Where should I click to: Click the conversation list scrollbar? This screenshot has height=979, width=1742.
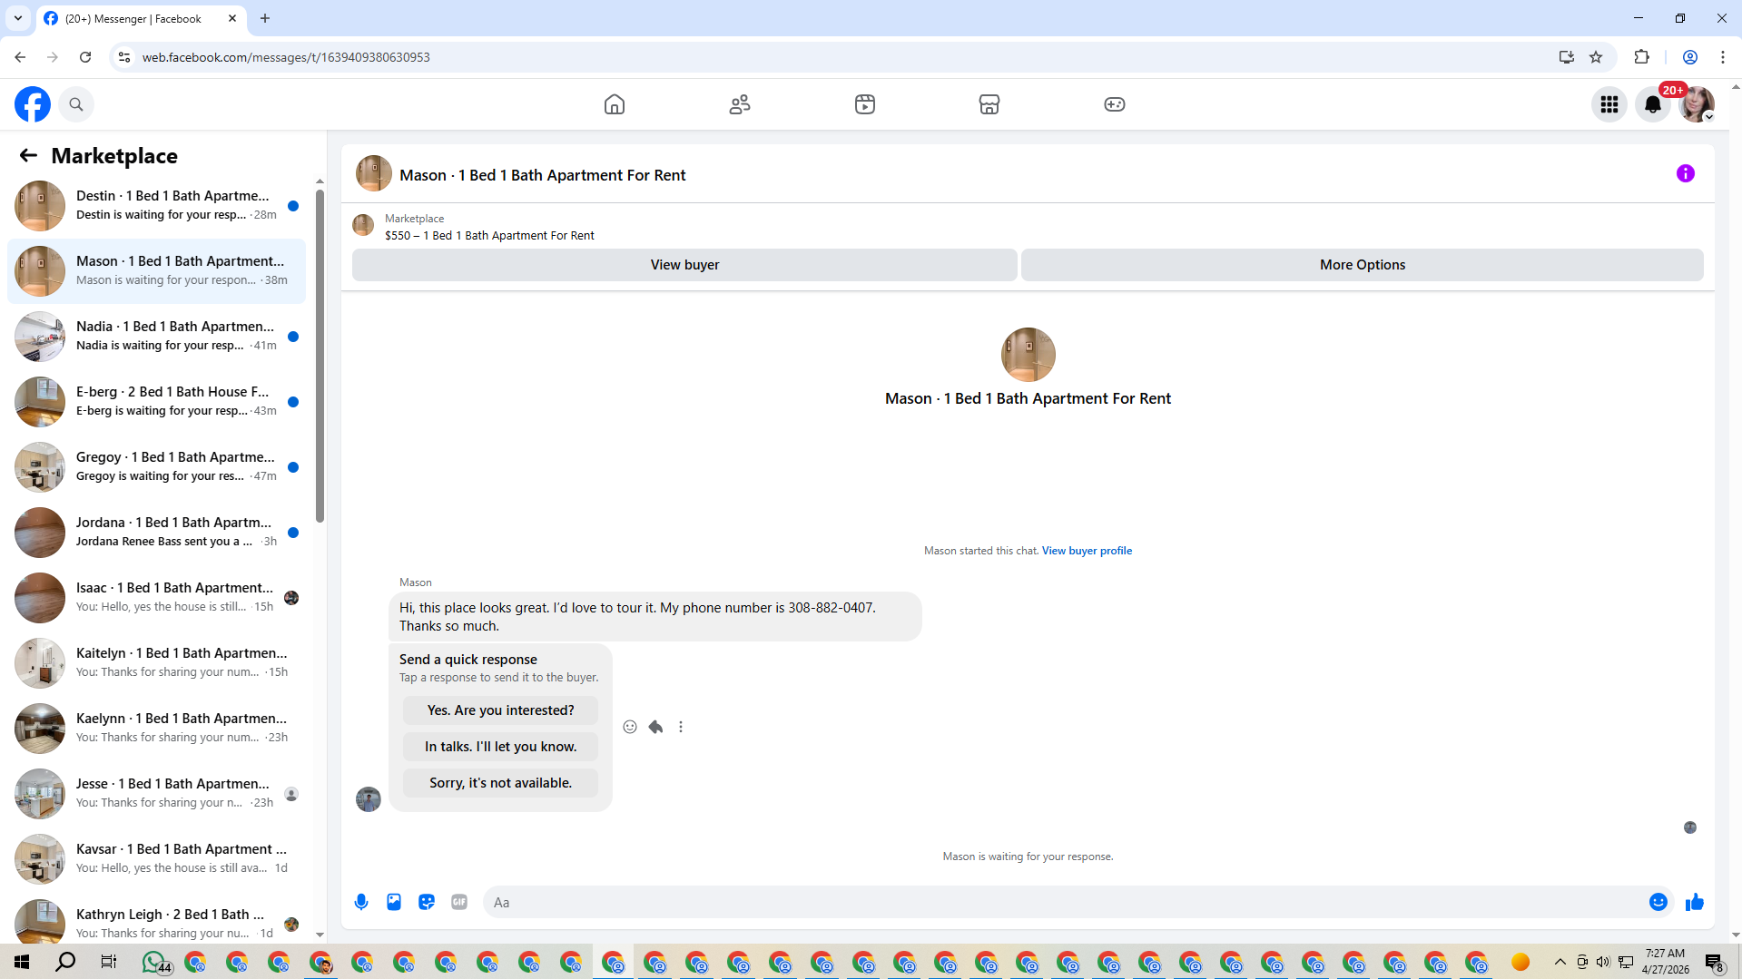pyautogui.click(x=320, y=356)
